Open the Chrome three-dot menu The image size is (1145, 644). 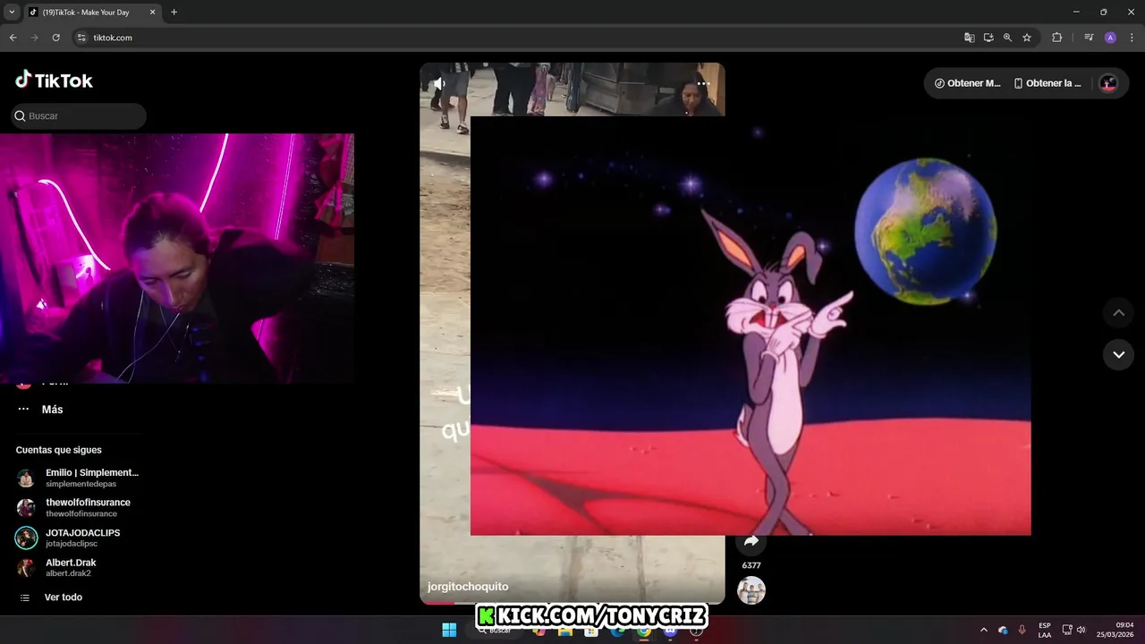(1132, 38)
